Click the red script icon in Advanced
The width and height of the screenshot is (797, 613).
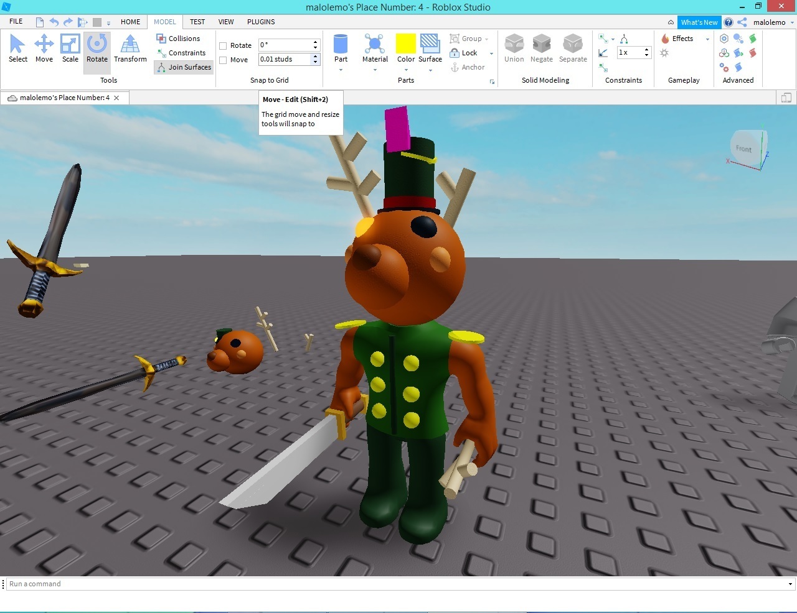753,53
